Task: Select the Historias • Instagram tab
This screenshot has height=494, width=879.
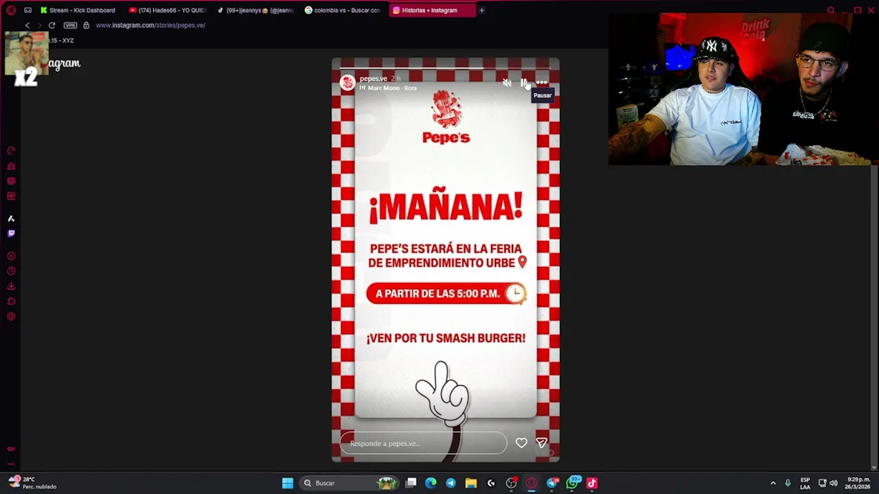Action: point(431,10)
